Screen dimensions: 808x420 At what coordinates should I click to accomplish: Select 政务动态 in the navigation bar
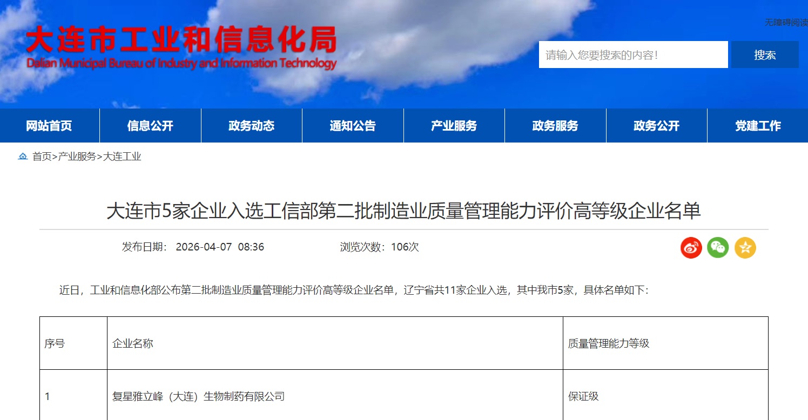tap(251, 126)
